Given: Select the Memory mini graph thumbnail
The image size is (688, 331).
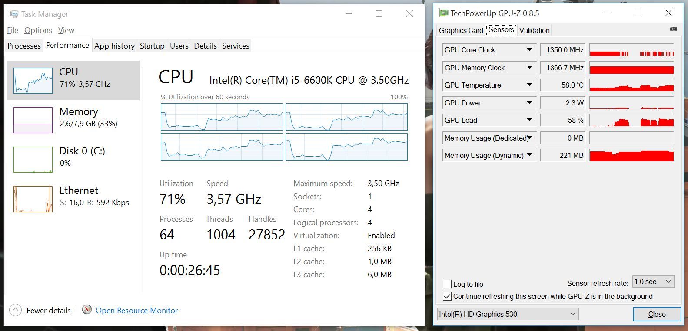Looking at the screenshot, I should point(33,120).
